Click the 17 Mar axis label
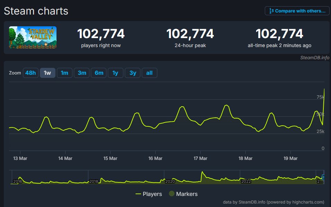Screen dimensions: 331x207 (200, 158)
